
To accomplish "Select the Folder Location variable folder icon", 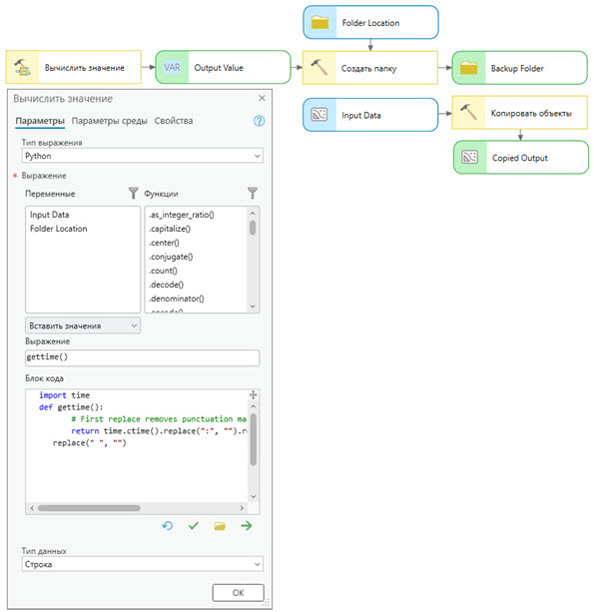I will point(319,22).
